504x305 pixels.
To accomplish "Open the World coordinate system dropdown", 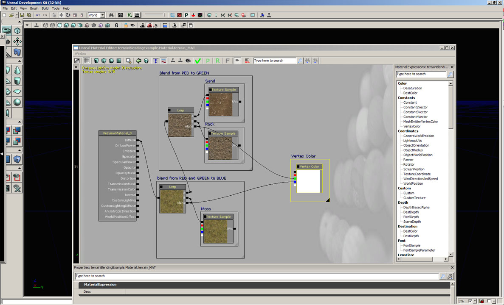I will [x=102, y=15].
